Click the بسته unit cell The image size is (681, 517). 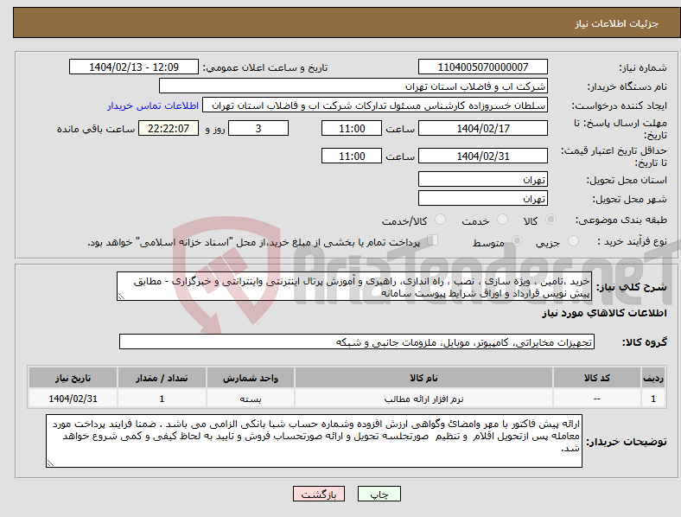pos(251,399)
